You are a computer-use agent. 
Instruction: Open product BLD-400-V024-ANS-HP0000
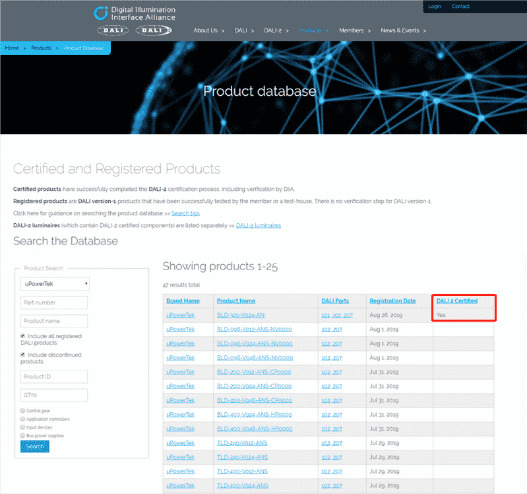(255, 415)
